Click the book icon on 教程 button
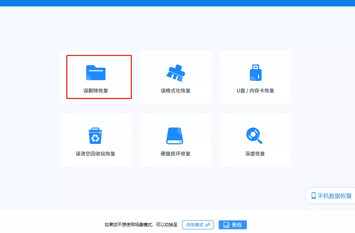 tap(226, 225)
